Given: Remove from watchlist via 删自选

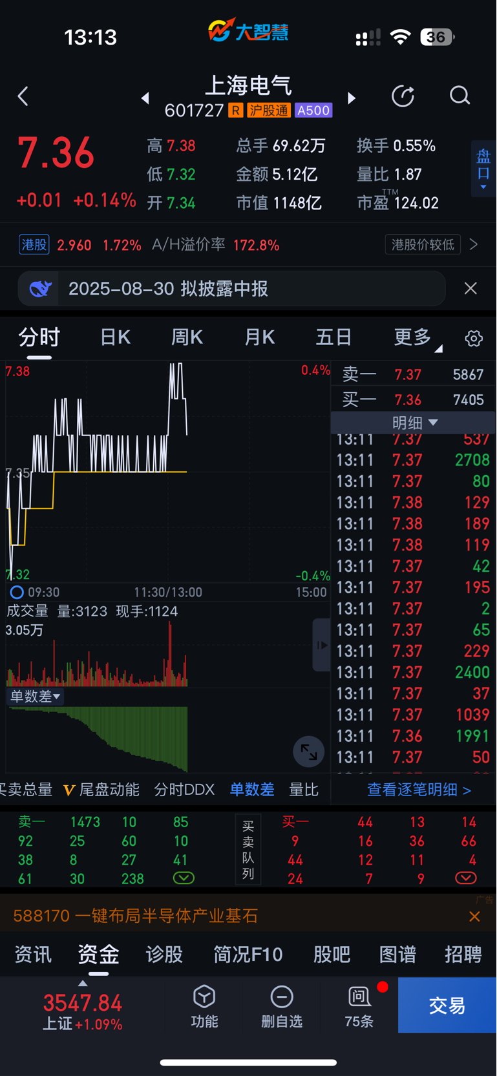Looking at the screenshot, I should (x=282, y=1006).
